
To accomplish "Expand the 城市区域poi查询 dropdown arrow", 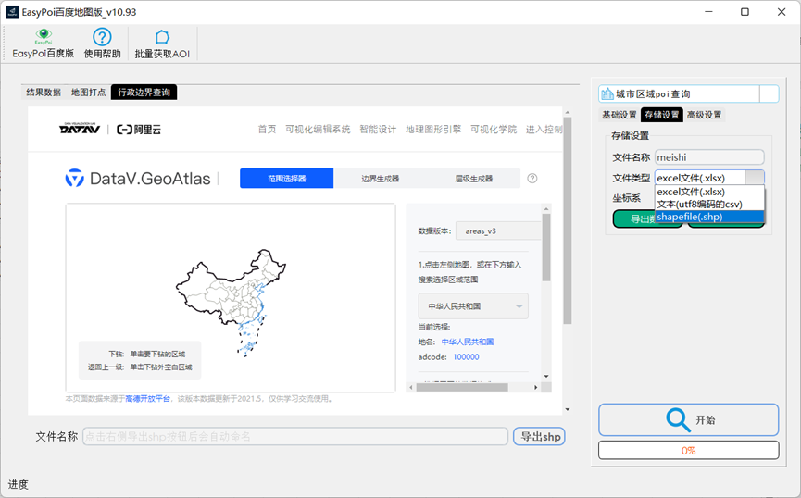I will (769, 94).
